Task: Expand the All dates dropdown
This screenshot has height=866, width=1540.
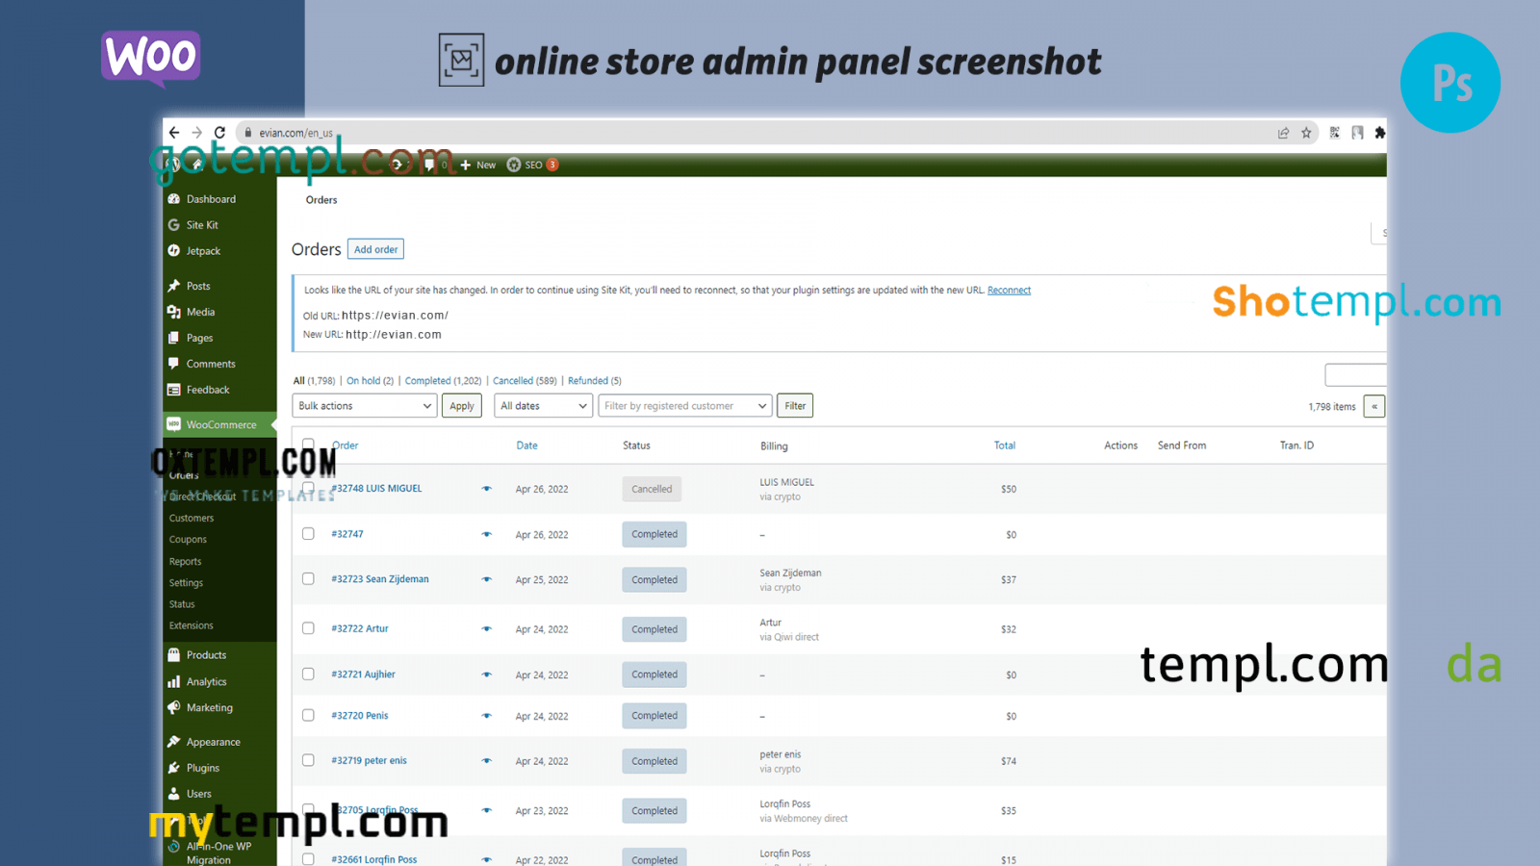Action: coord(543,406)
